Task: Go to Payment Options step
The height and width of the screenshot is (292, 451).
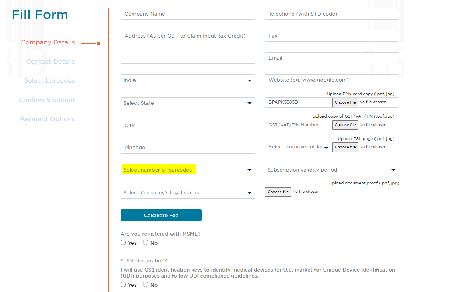Action: [47, 119]
